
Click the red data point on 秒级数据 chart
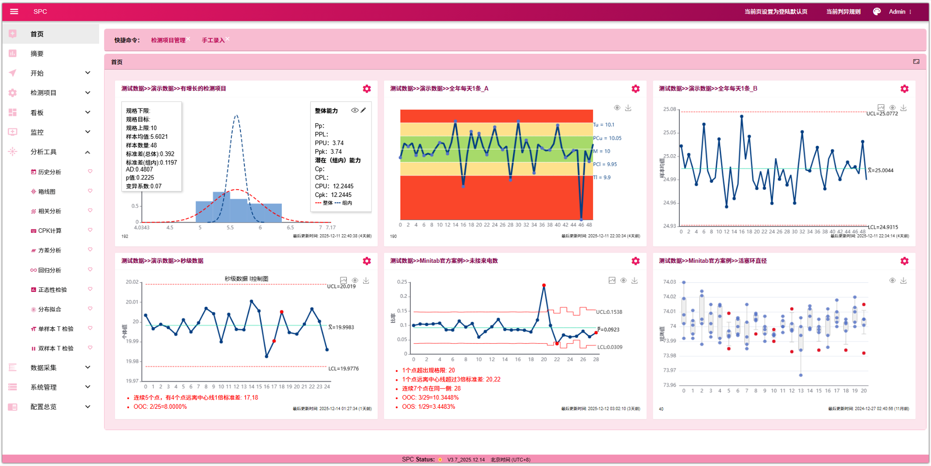point(282,312)
